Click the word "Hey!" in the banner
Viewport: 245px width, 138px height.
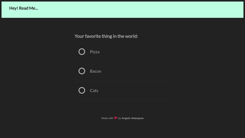(13, 8)
